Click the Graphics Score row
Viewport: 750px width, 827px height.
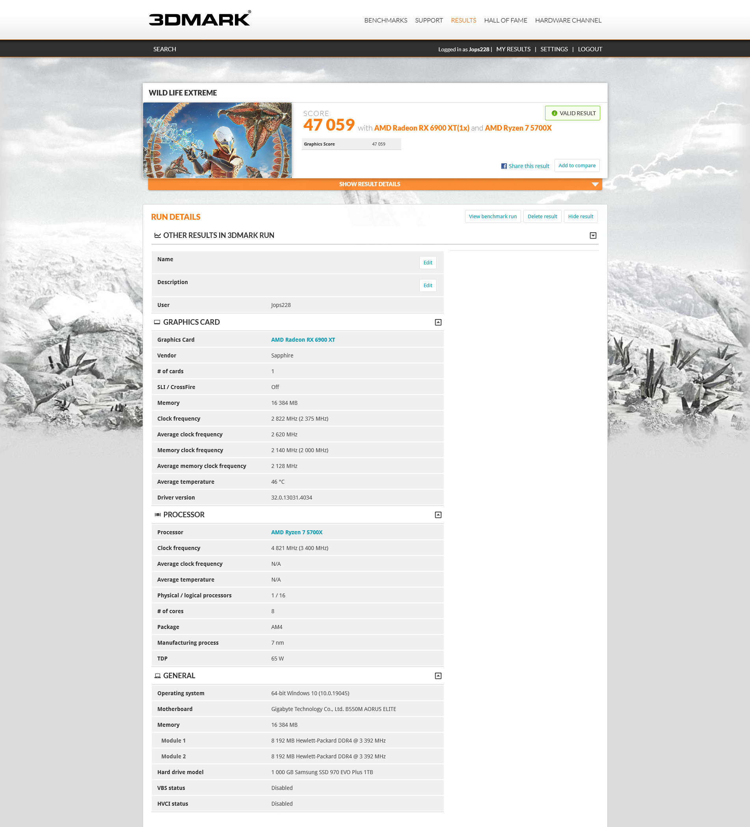[351, 144]
